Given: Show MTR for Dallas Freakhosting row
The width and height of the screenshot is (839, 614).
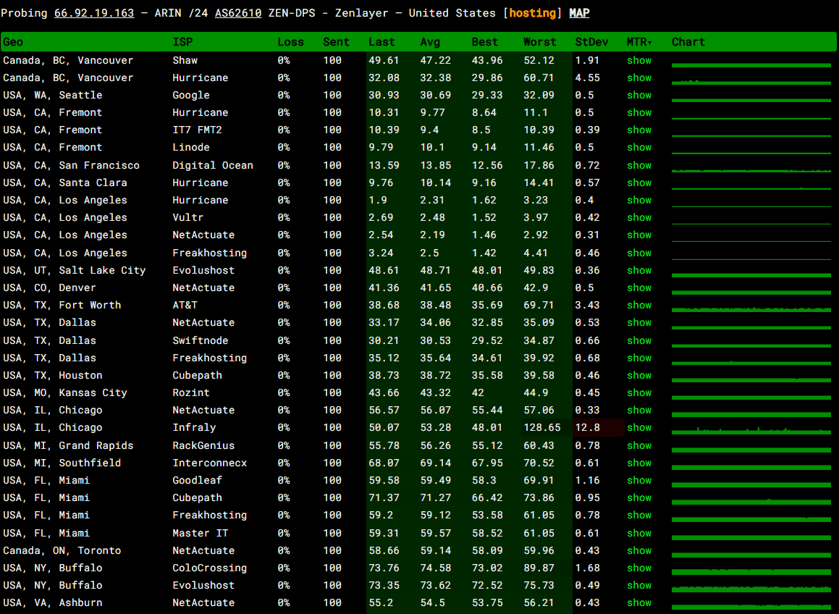Looking at the screenshot, I should (639, 358).
